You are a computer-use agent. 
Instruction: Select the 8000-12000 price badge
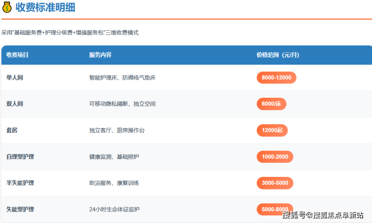(276, 78)
